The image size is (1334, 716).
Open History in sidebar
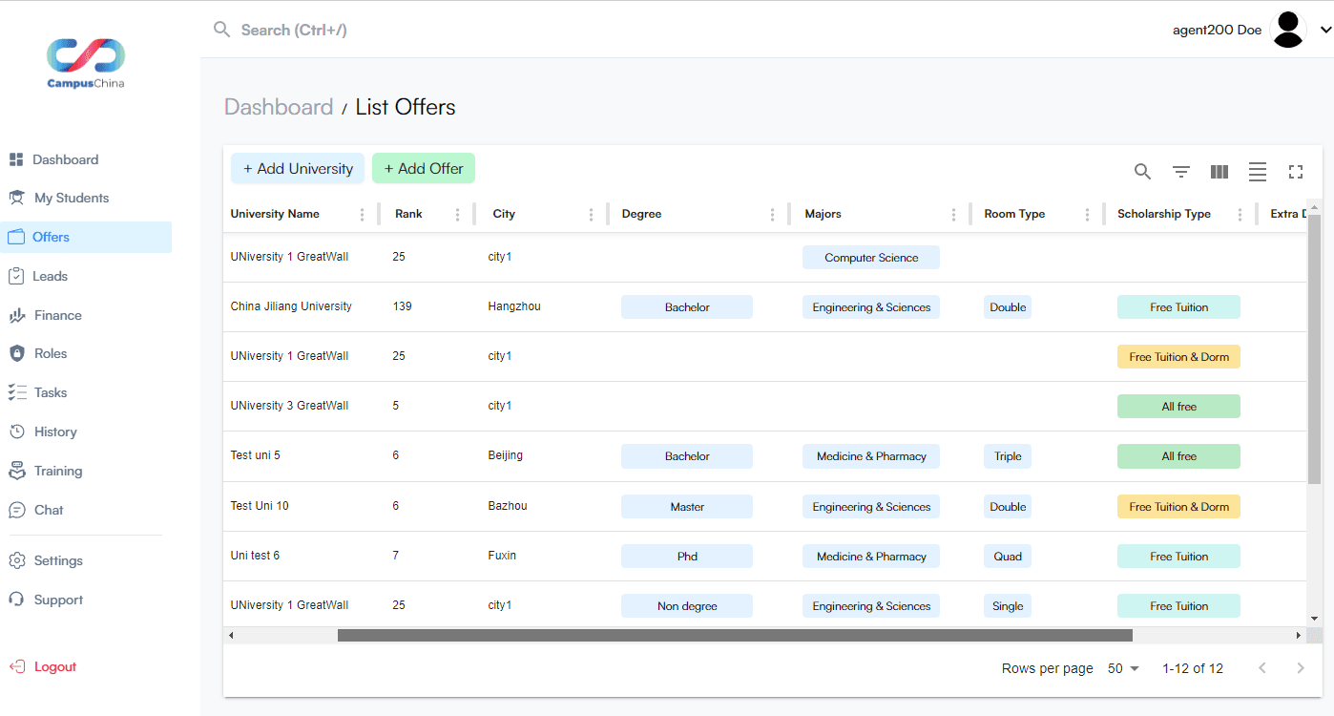click(86, 432)
